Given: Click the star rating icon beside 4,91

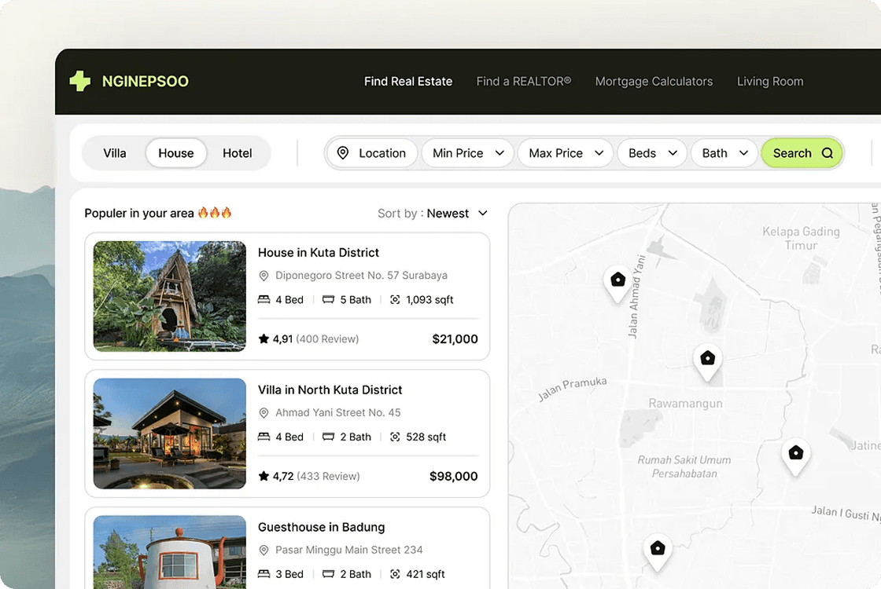Looking at the screenshot, I should [x=264, y=338].
